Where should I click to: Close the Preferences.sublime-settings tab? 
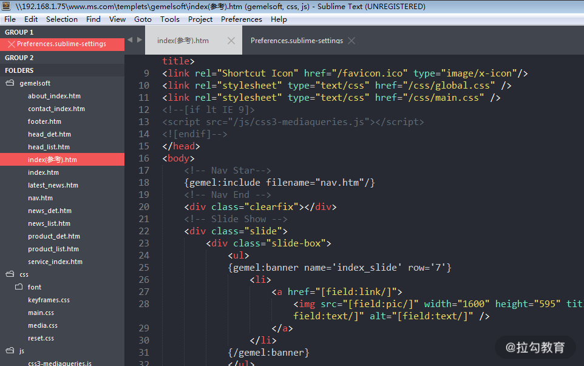tap(351, 41)
